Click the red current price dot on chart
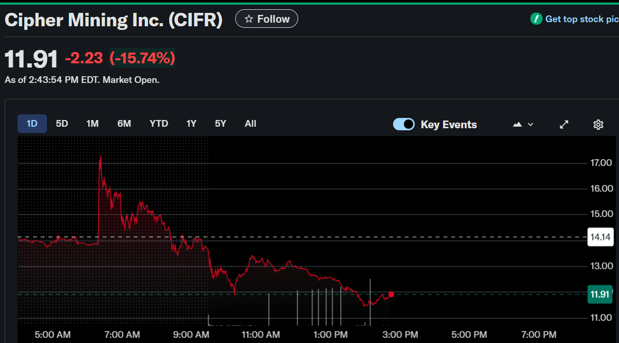Viewport: 619px width, 343px height. click(391, 294)
